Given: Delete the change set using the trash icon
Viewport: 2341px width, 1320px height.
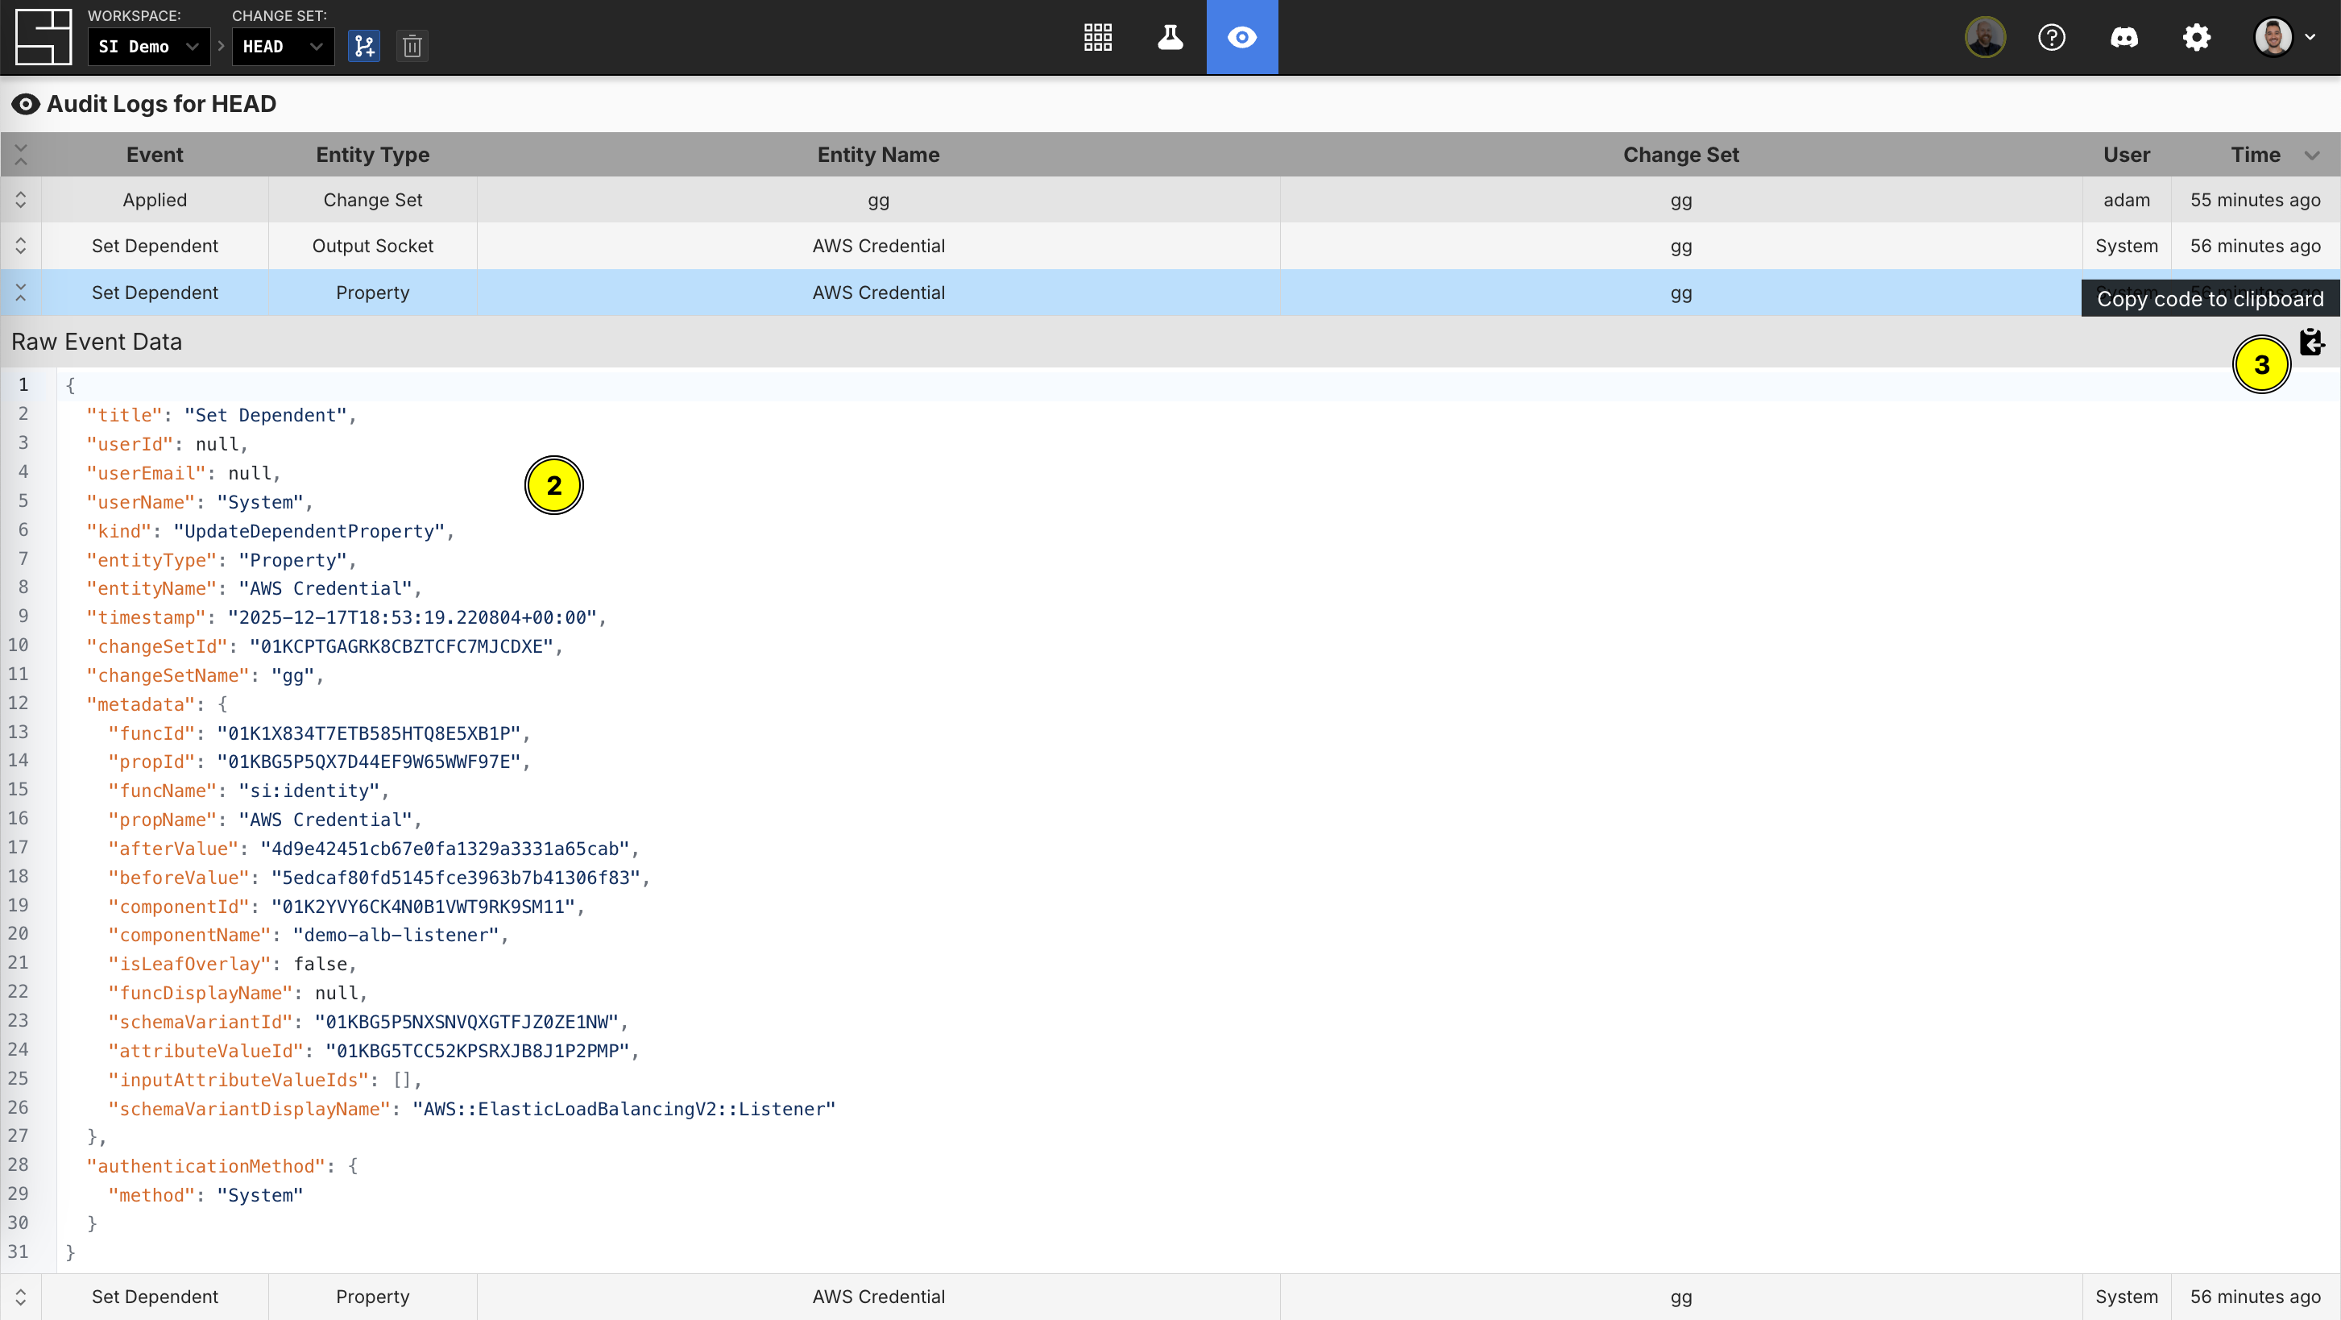Looking at the screenshot, I should coord(412,45).
